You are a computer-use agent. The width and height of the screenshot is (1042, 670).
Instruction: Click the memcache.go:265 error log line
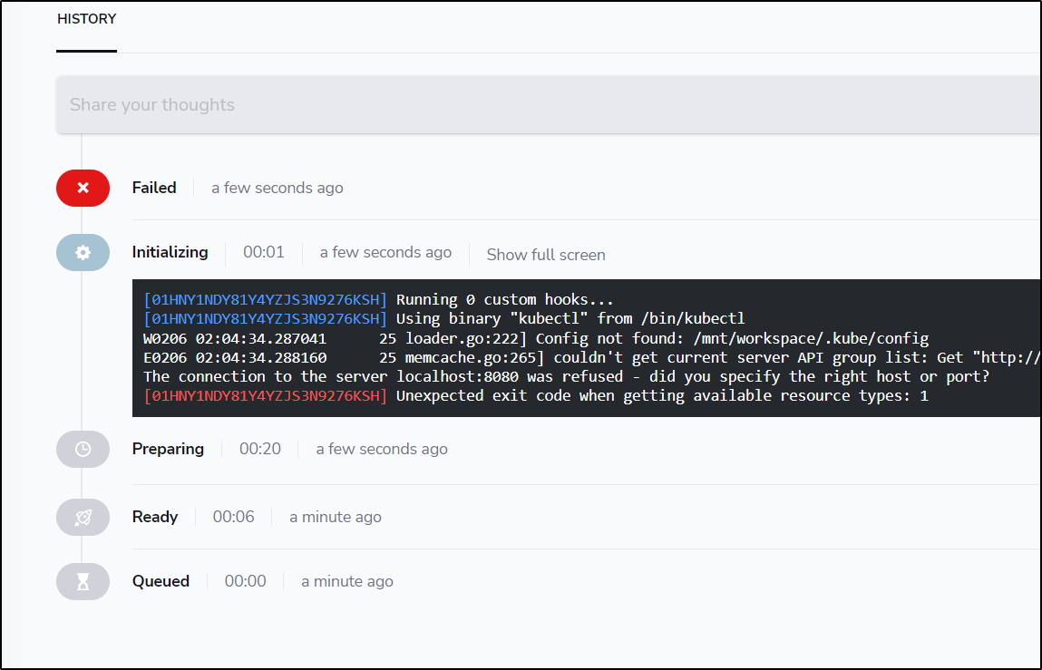[591, 357]
